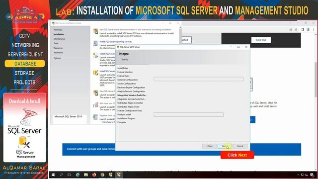
Task: Open the Maintenance tab in Installation Center
Action: pos(60,39)
